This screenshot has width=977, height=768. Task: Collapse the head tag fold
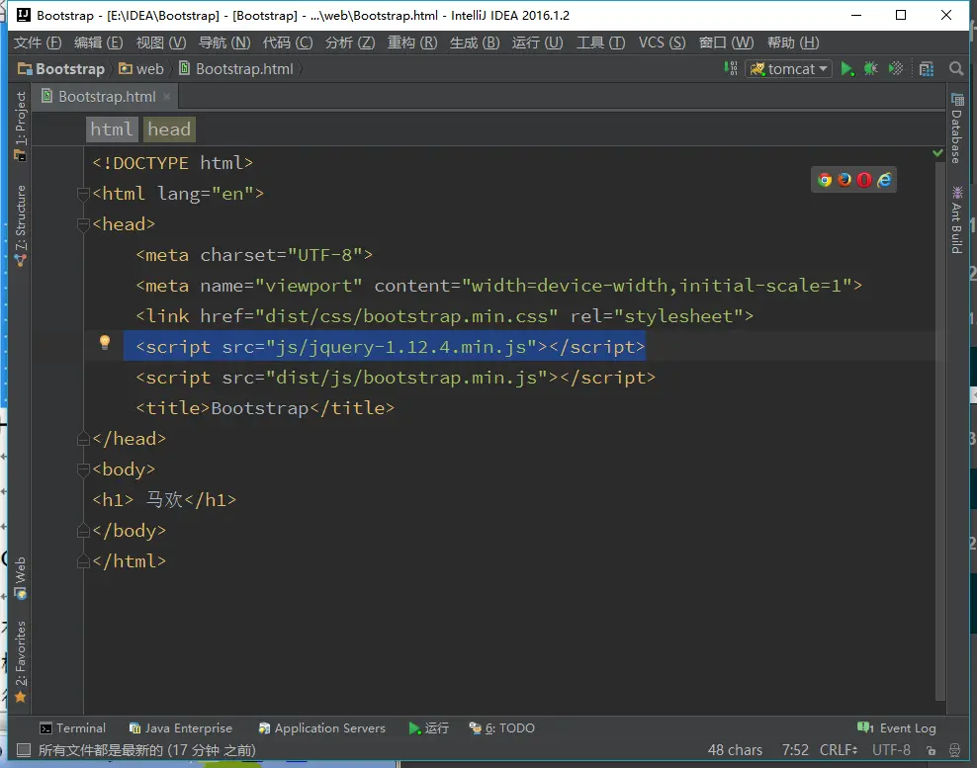(x=83, y=224)
